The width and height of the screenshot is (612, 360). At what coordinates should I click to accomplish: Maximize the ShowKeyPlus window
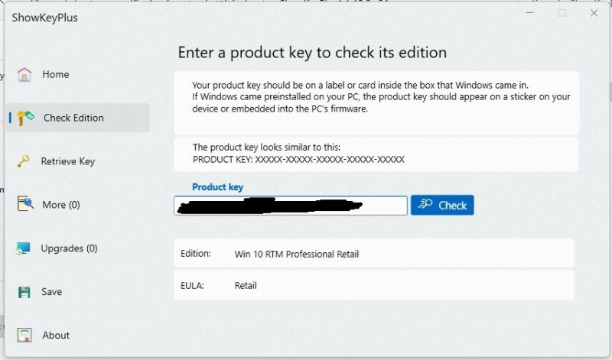[x=562, y=13]
